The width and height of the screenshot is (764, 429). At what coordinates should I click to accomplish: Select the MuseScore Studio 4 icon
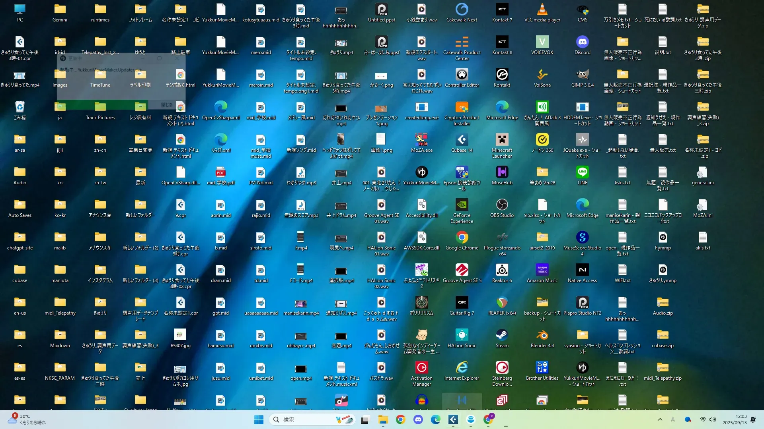[582, 238]
